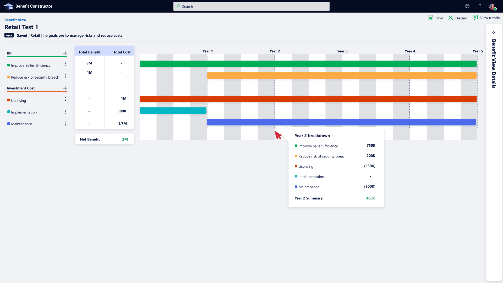The width and height of the screenshot is (503, 283).
Task: Click the Discard X icon
Action: coord(451,18)
